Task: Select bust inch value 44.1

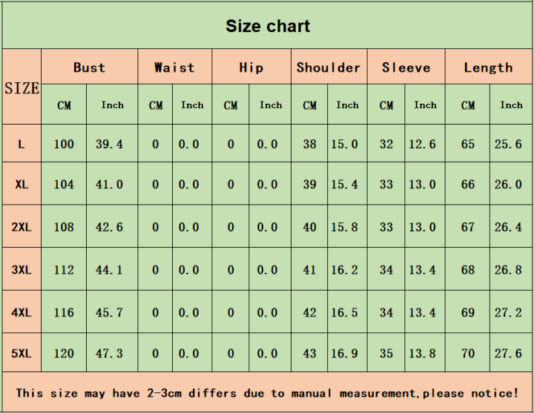Action: 109,270
